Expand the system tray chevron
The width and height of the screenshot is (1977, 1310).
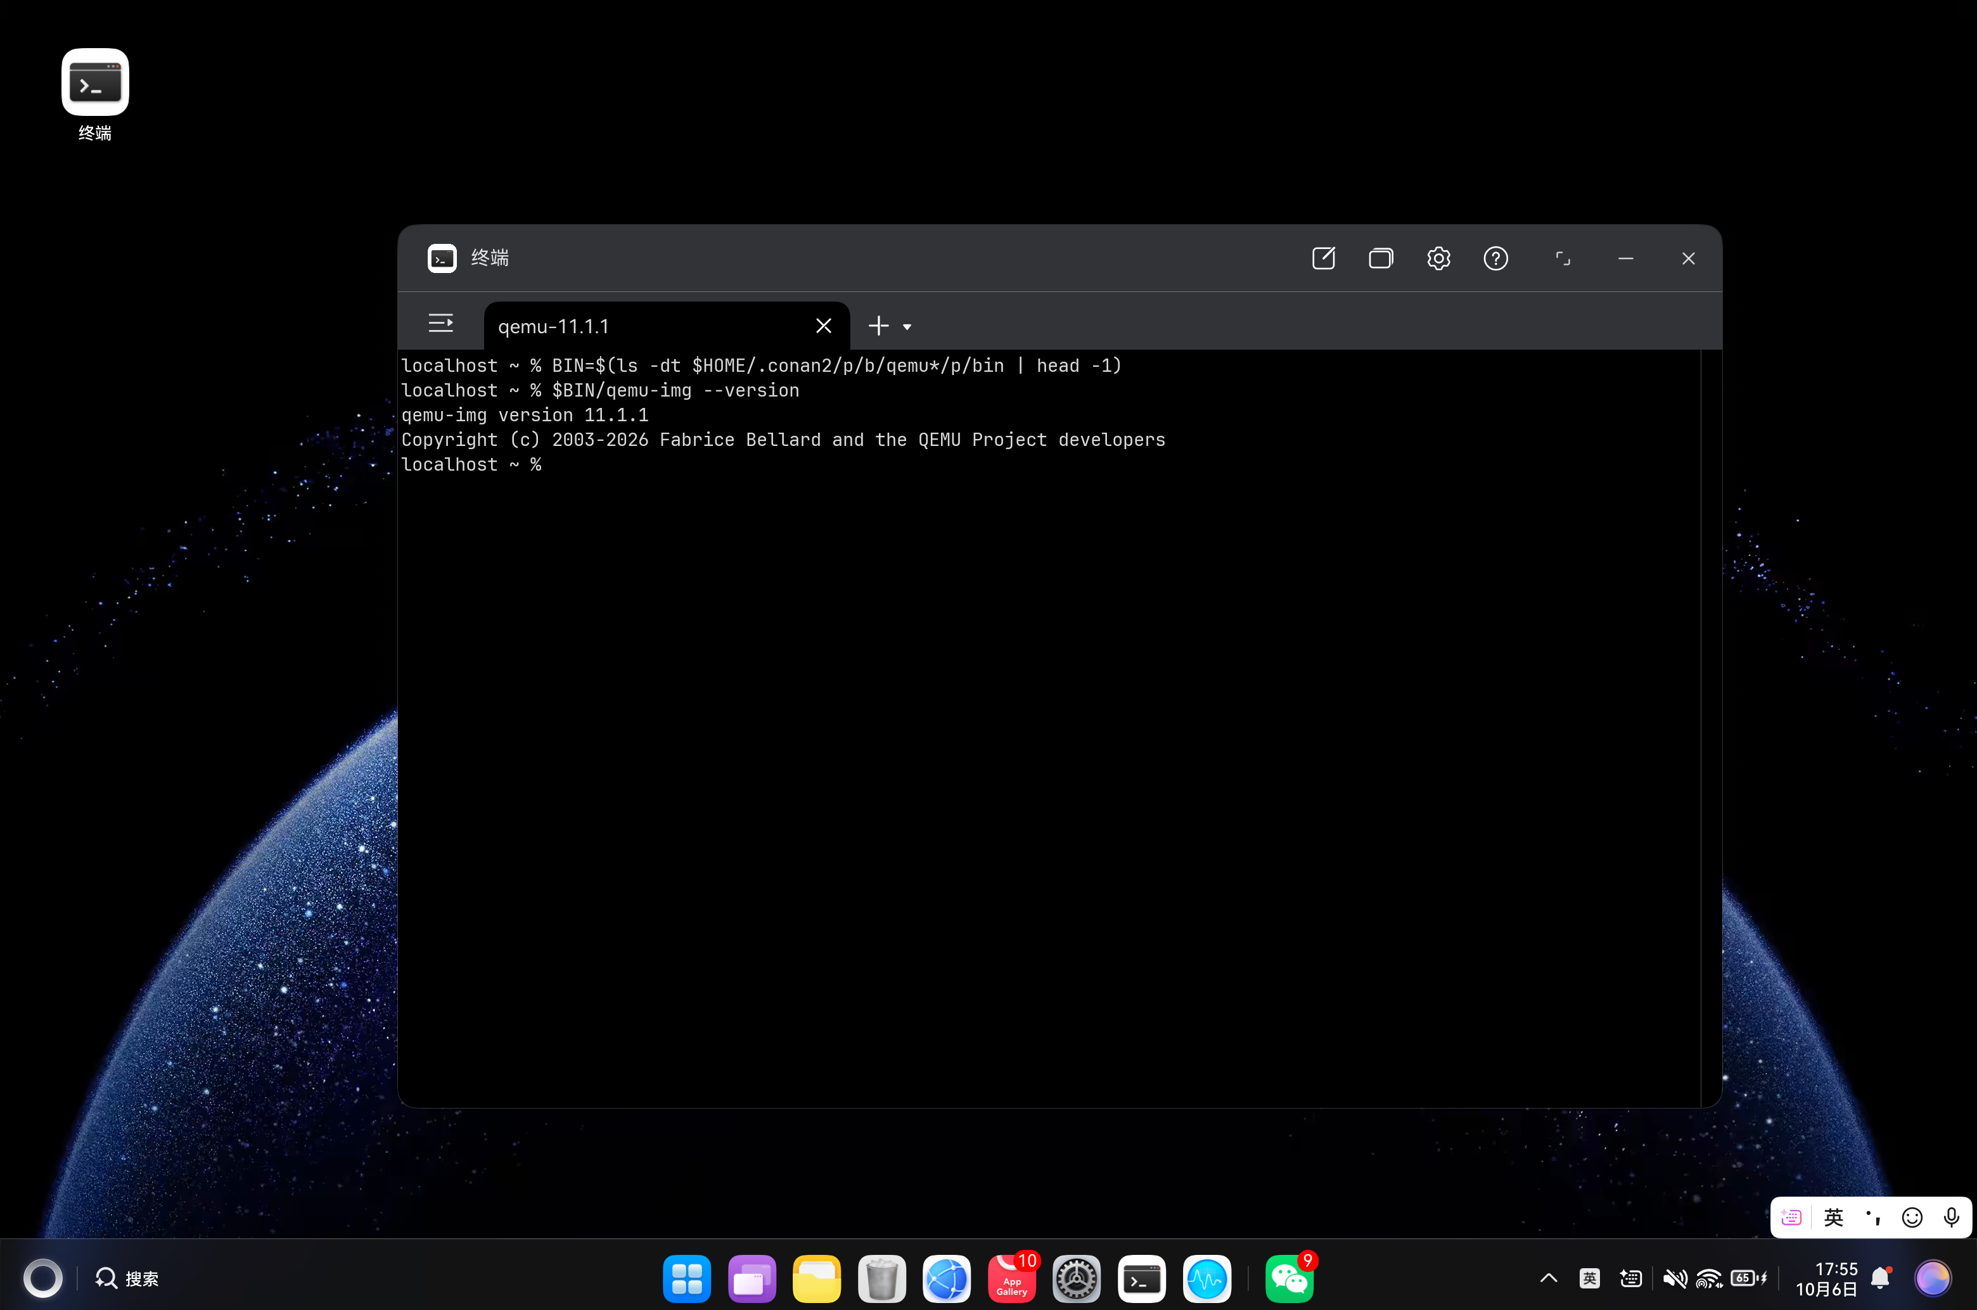[1549, 1278]
